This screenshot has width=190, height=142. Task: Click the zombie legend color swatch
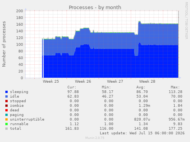(x=6, y=106)
